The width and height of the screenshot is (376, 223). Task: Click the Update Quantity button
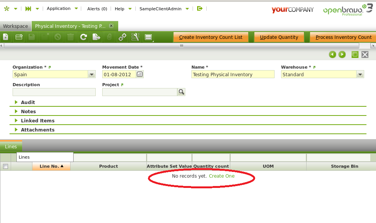point(279,37)
